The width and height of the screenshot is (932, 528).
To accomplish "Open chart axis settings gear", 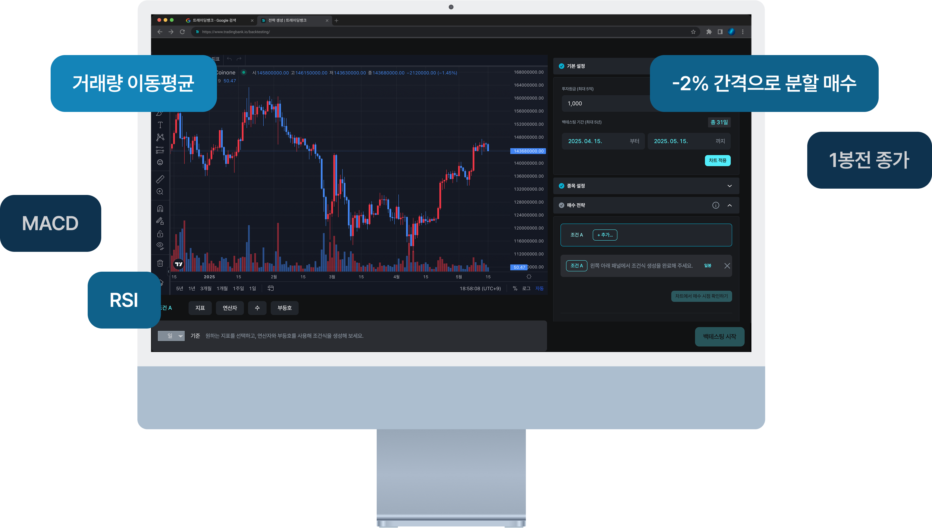I will 529,277.
